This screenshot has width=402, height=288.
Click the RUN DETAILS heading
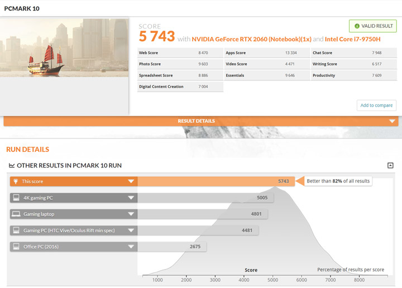(28, 150)
